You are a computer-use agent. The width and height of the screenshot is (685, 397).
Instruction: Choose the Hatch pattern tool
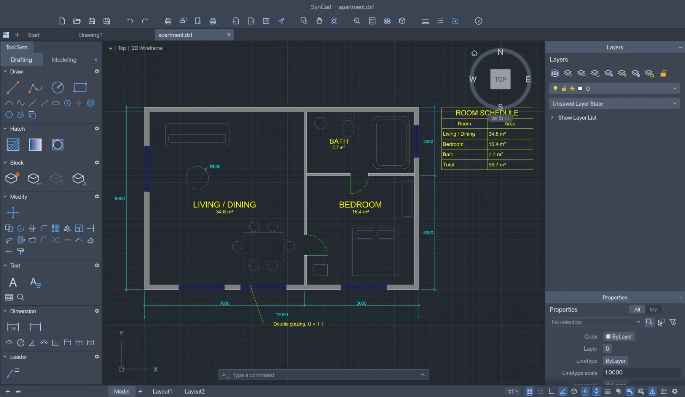click(x=13, y=145)
